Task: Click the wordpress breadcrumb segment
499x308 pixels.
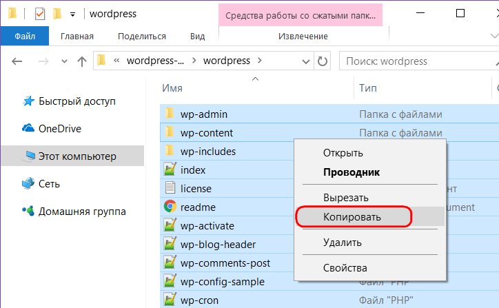Action: coord(227,61)
